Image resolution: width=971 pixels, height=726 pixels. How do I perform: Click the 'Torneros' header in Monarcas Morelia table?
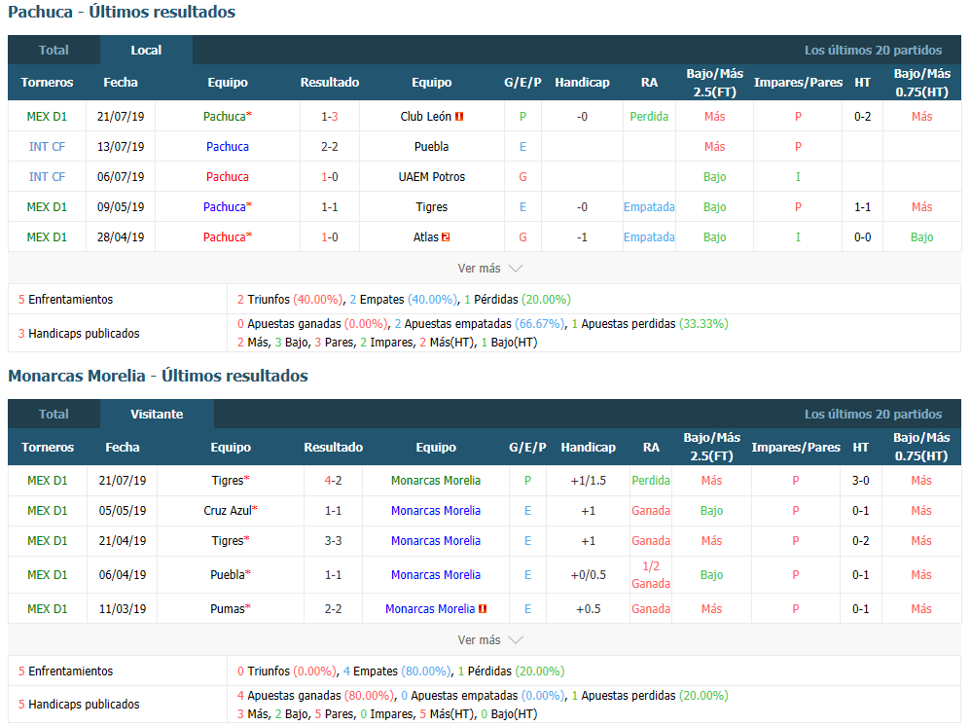click(x=48, y=448)
